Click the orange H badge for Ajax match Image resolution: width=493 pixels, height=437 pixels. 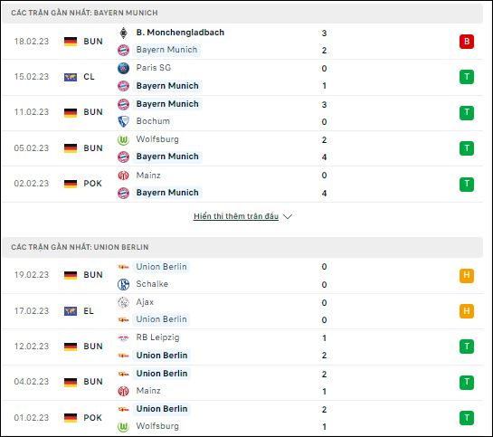(x=467, y=311)
